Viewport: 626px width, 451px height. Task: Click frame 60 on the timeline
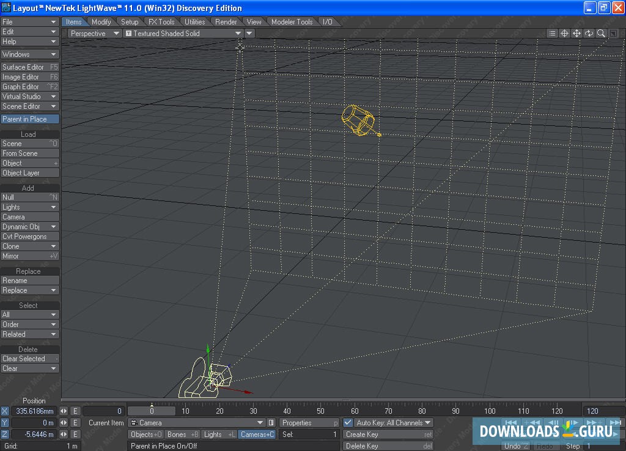click(x=355, y=411)
